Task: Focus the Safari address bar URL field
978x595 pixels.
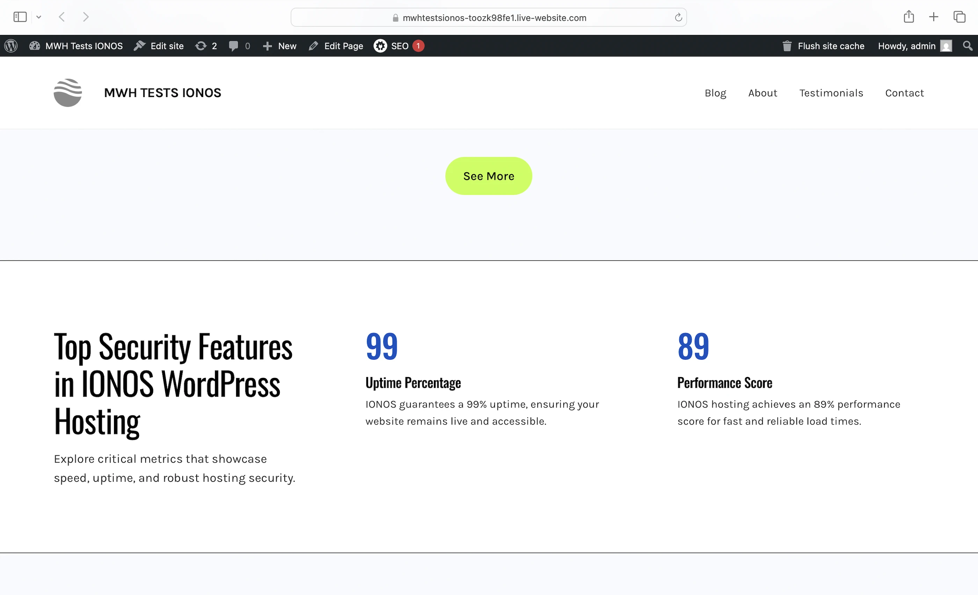Action: pos(494,18)
